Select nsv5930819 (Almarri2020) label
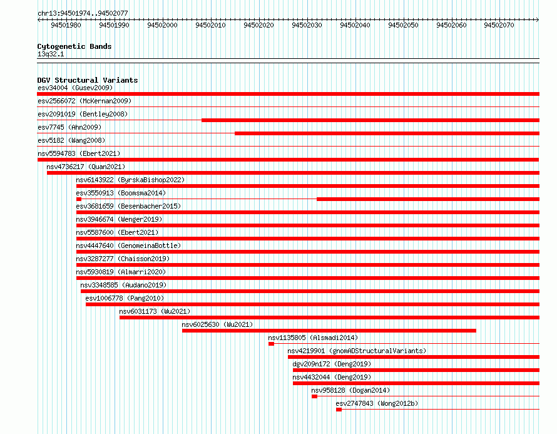This screenshot has width=557, height=434. click(121, 272)
